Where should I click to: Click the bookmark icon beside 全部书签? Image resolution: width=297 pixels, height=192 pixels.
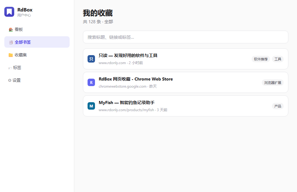(x=11, y=42)
